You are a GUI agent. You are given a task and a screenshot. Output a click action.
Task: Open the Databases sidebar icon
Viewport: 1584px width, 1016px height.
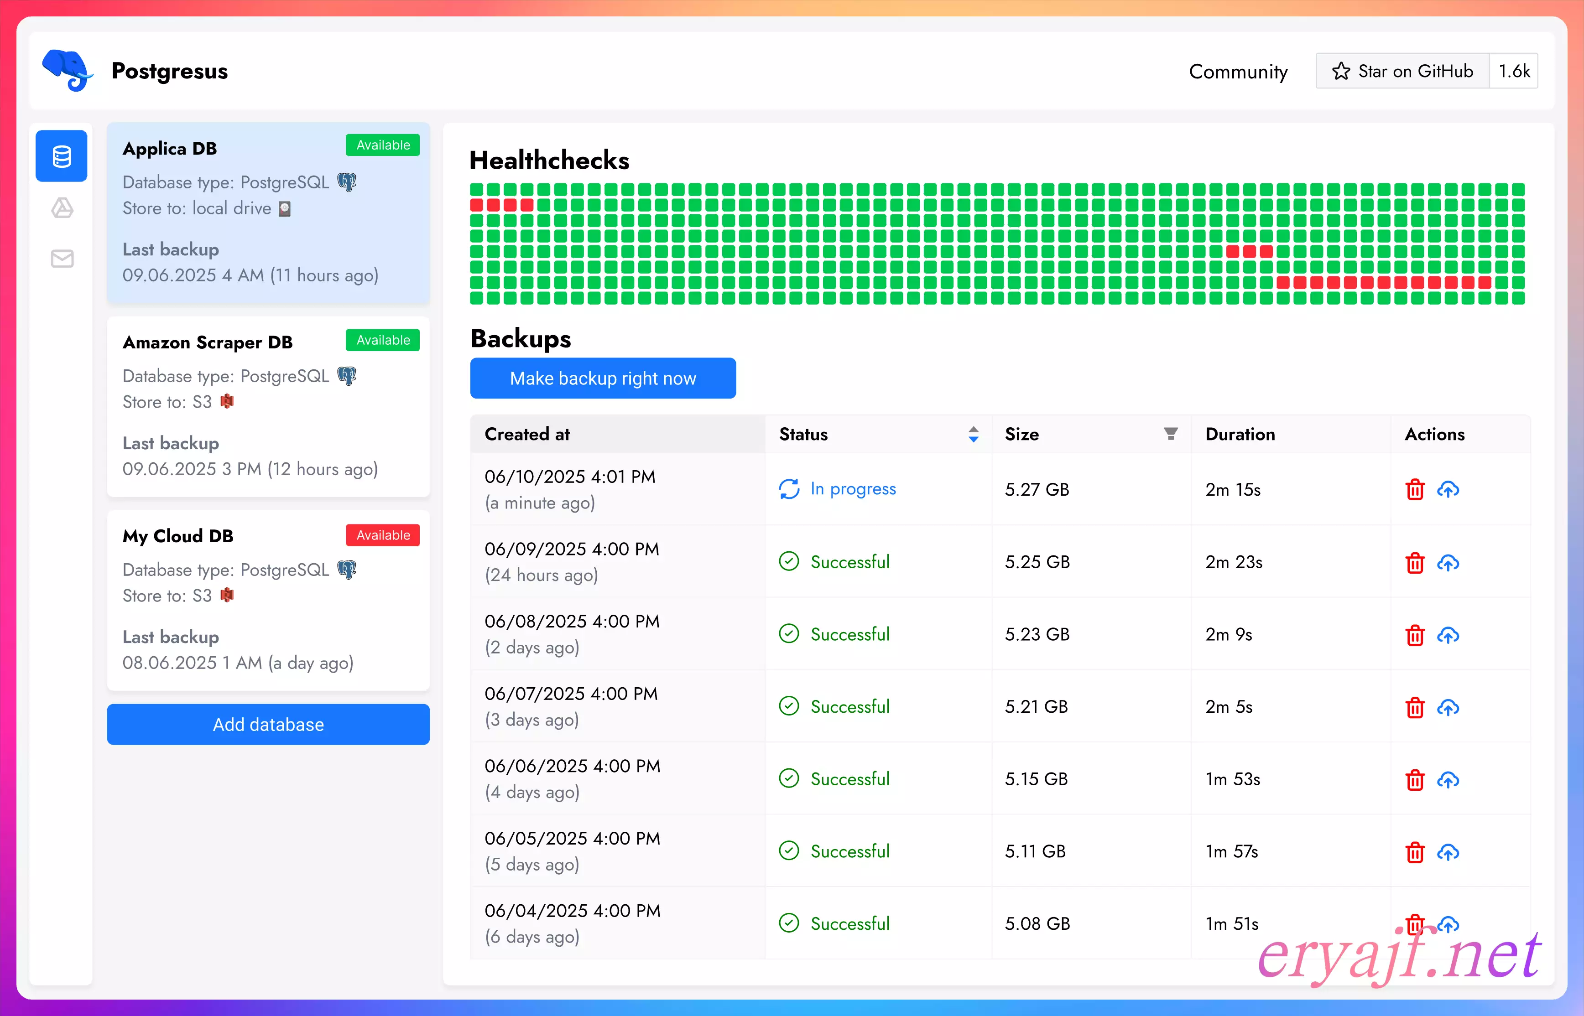point(62,156)
